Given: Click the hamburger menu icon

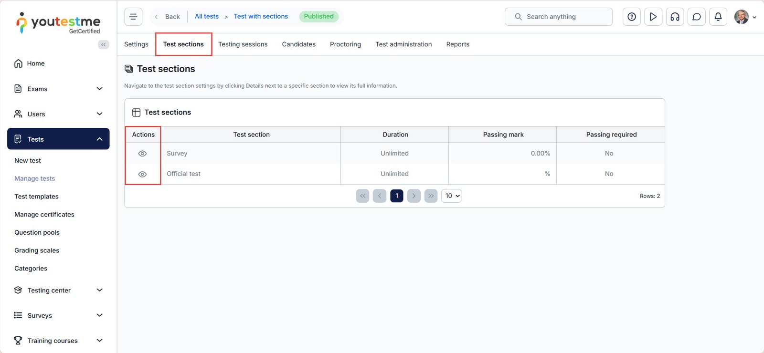Looking at the screenshot, I should [133, 17].
